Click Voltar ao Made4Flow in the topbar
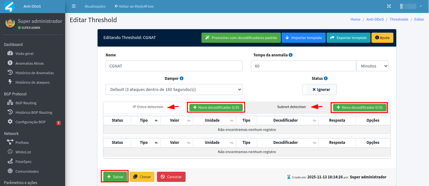Viewport: 429px width, 186px height. tap(134, 6)
